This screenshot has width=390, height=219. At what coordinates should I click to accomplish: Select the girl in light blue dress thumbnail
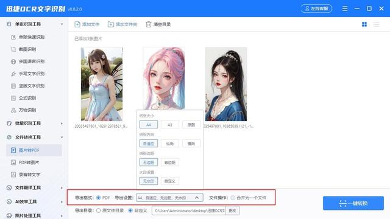click(x=102, y=84)
